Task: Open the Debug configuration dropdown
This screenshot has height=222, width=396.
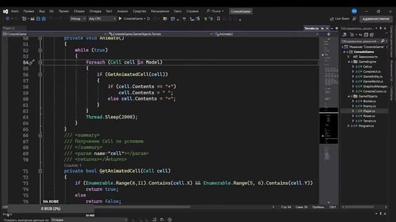Action: coord(78,18)
